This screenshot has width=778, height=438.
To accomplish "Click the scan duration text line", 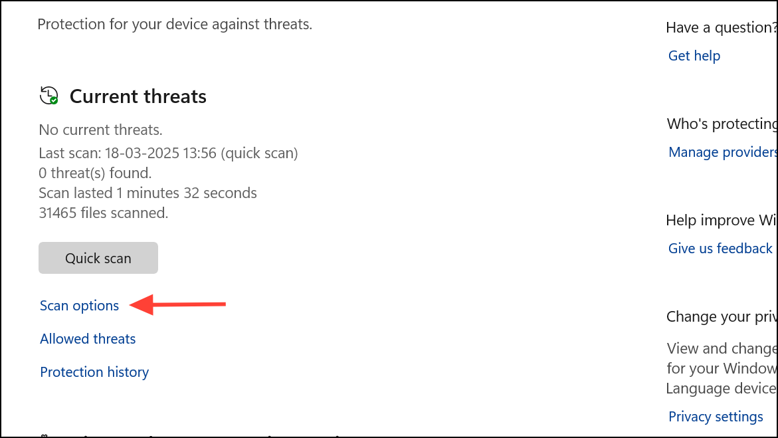I will [147, 193].
